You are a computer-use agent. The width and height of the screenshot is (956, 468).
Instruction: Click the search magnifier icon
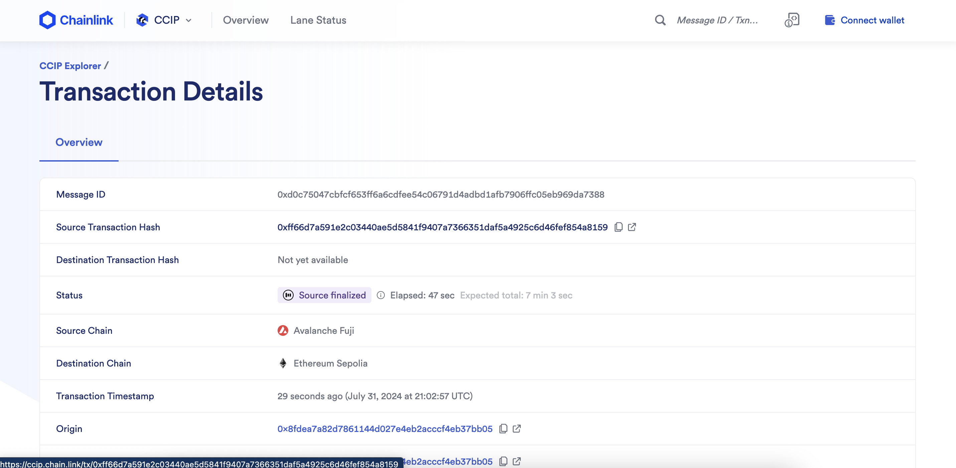[x=660, y=20]
